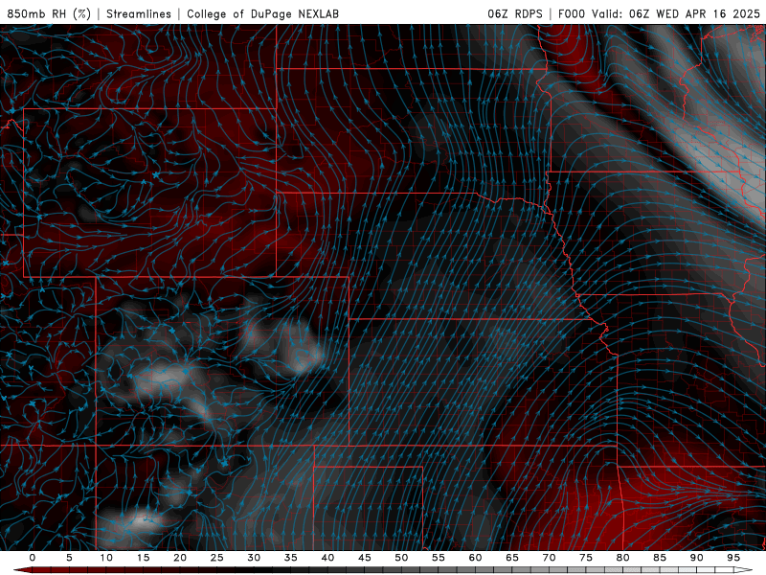Click the "95" label on the color scale
This screenshot has height=575, width=766.
[733, 558]
